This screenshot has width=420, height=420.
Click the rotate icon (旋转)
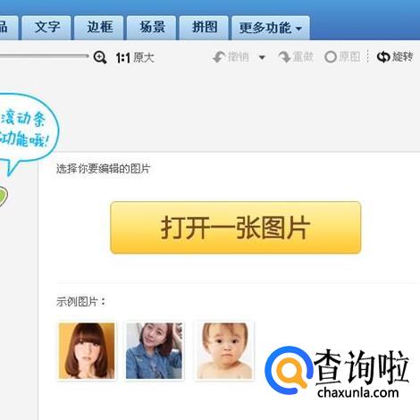(x=383, y=56)
